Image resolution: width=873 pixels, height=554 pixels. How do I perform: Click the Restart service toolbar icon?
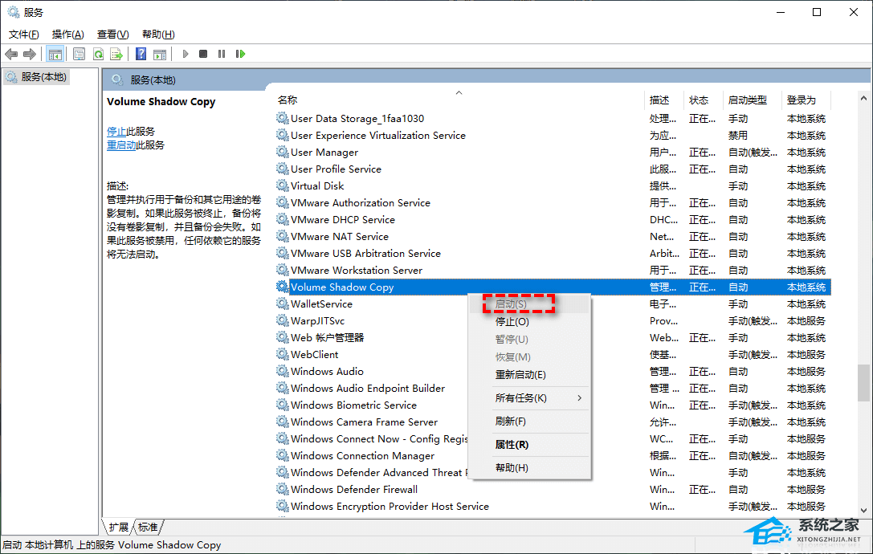click(240, 54)
